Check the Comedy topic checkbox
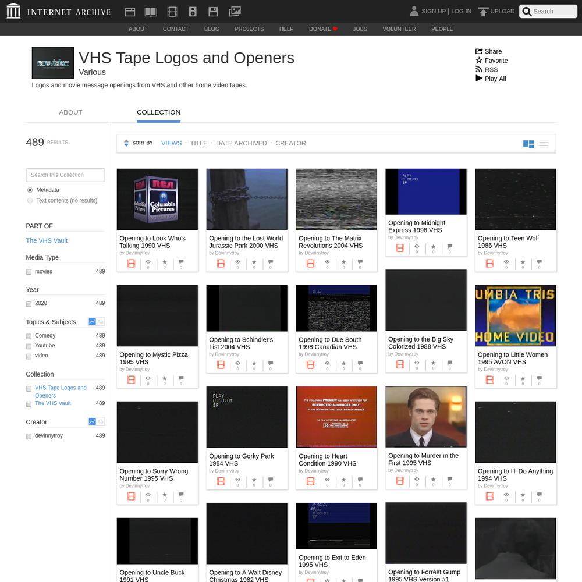Viewport: 582px width, 582px height. coord(29,336)
